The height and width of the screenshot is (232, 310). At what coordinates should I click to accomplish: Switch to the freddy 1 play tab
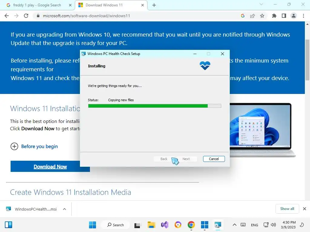pos(37,5)
